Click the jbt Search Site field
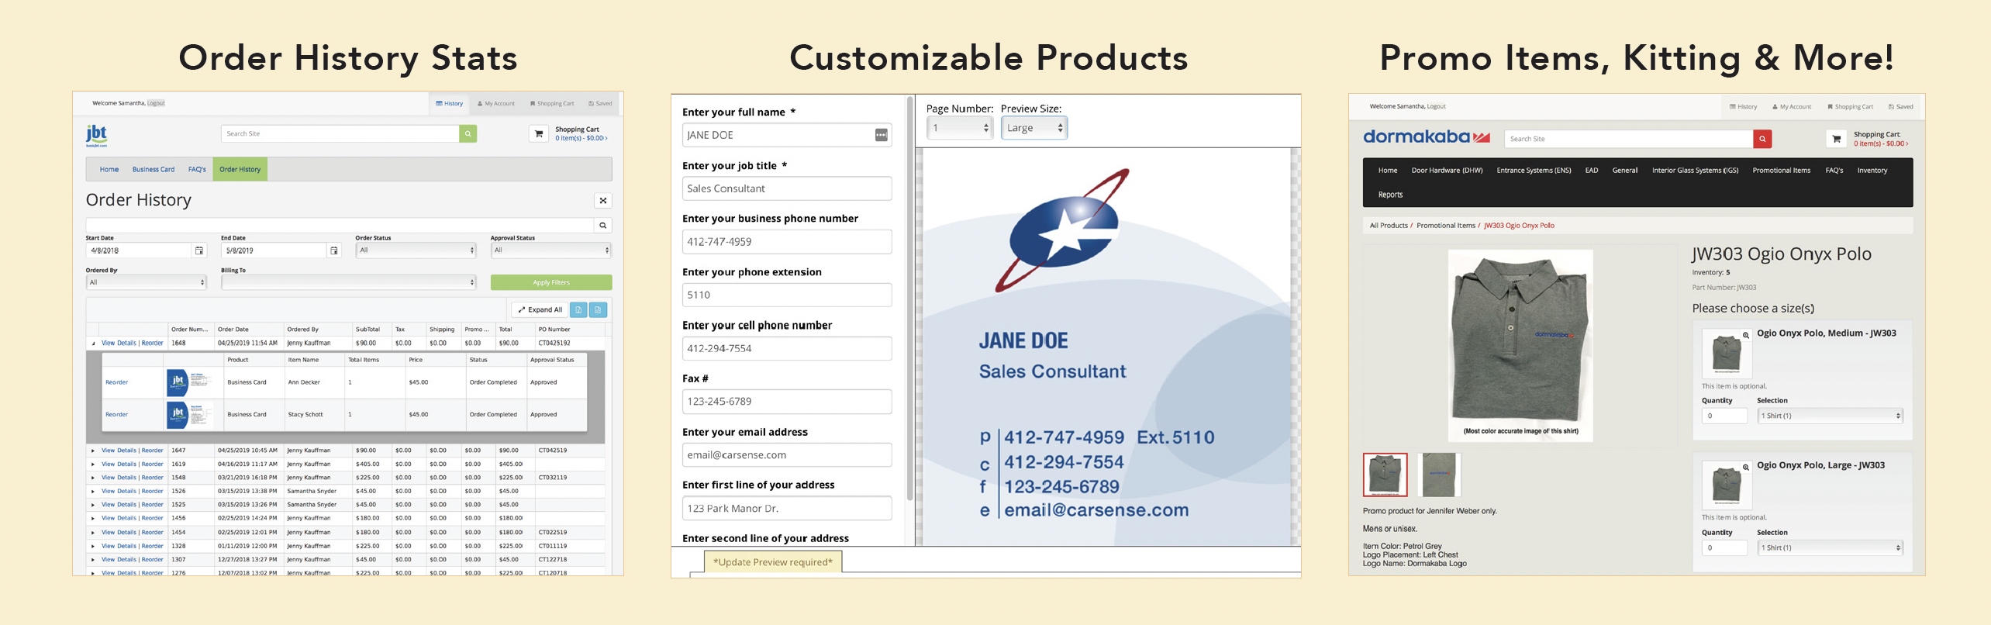 (x=340, y=134)
